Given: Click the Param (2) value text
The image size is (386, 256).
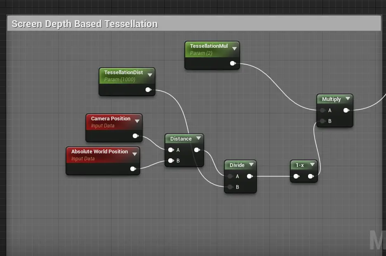Looking at the screenshot, I should pyautogui.click(x=201, y=53).
